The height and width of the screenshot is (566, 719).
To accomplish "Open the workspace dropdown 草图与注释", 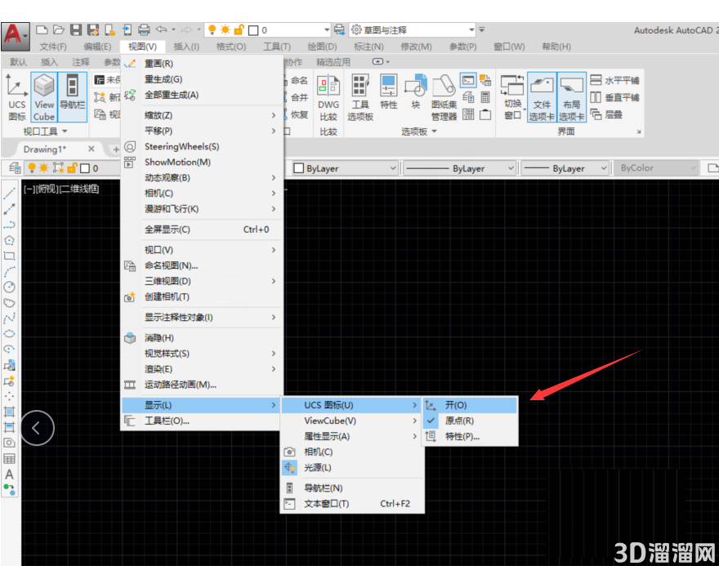I will pos(413,30).
